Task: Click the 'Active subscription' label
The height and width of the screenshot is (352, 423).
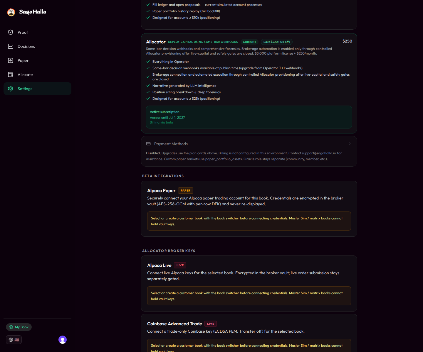Action: pos(164,112)
